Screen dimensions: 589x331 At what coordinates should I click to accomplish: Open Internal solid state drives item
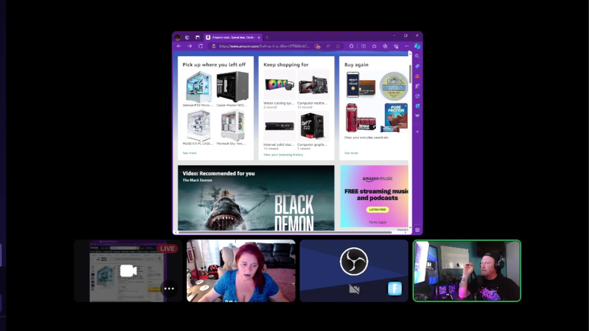[279, 126]
